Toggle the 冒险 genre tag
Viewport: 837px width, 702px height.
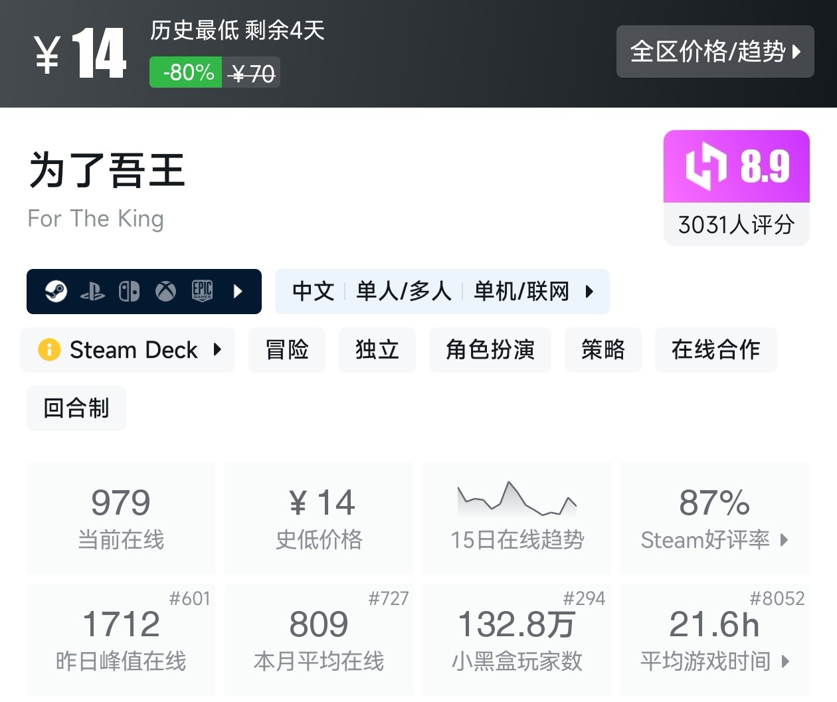[x=287, y=350]
